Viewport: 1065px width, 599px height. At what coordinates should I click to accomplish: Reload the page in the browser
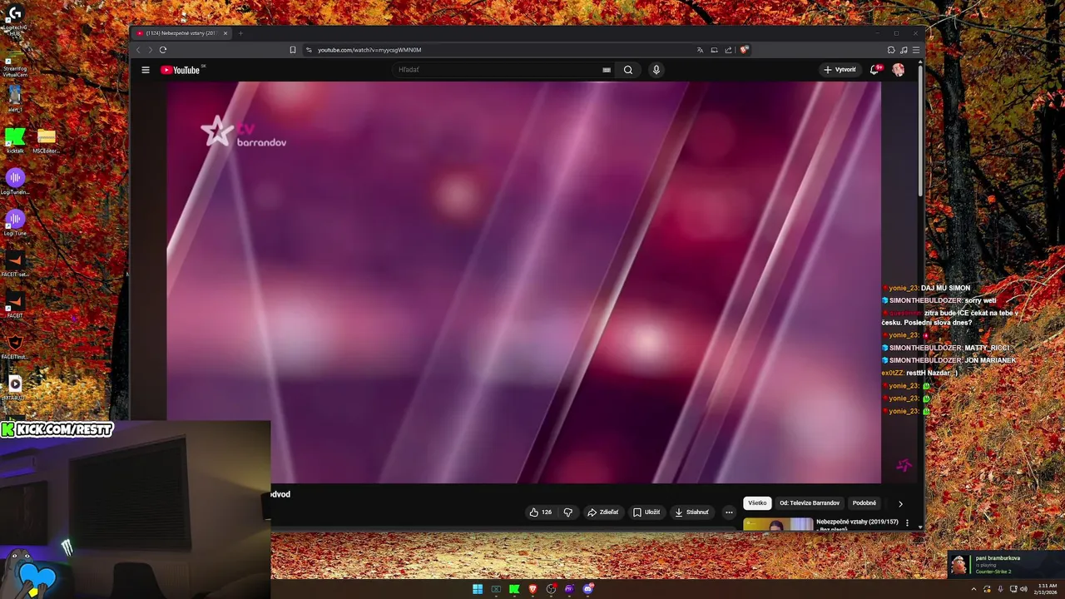(x=163, y=50)
